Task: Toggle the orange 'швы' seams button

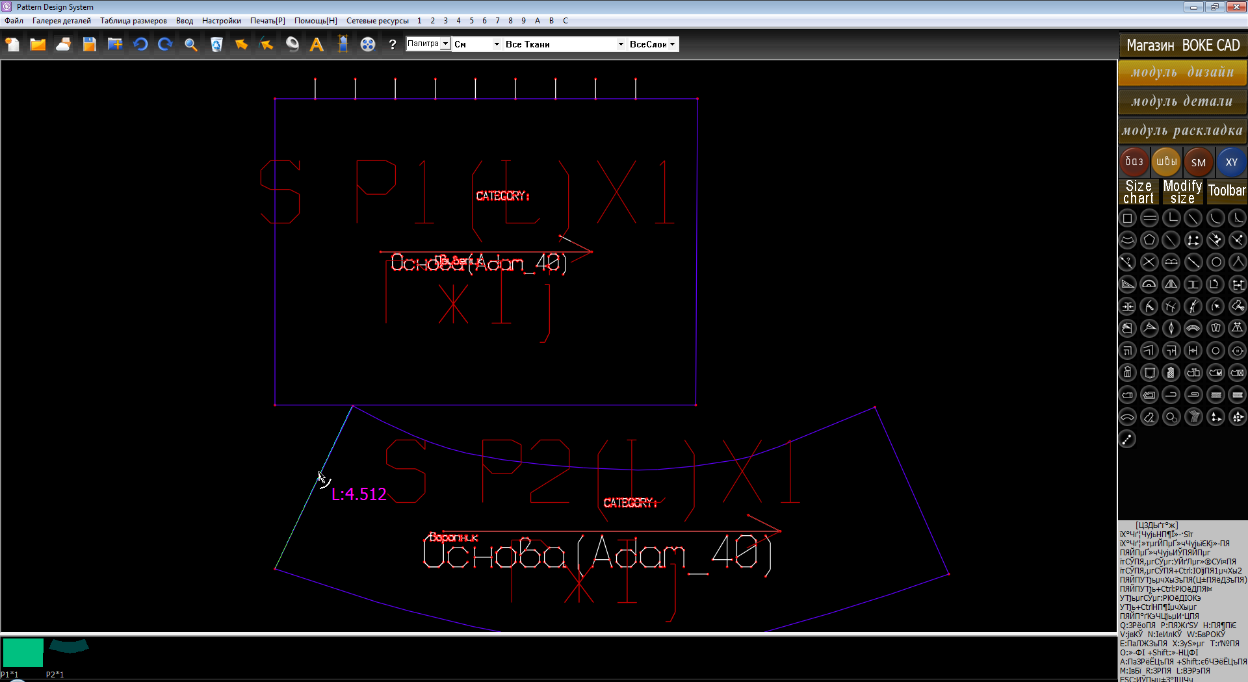Action: (x=1166, y=162)
